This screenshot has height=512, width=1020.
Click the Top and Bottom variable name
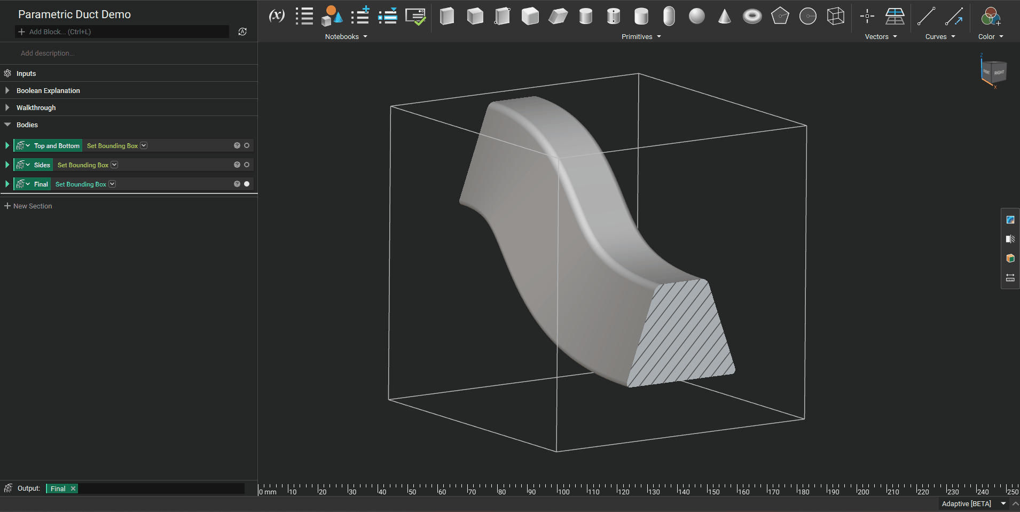pos(57,145)
